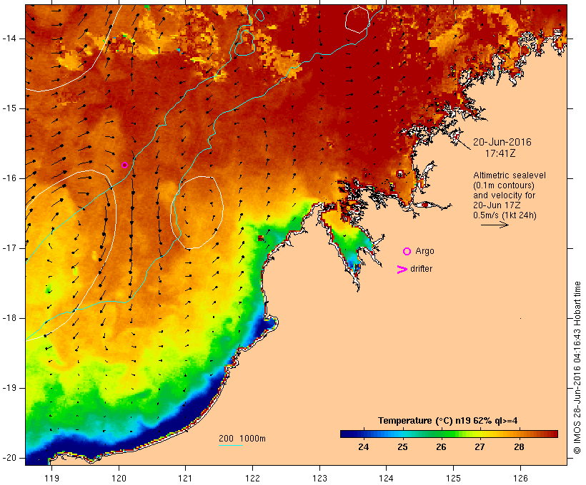Click longitude axis label 123
This screenshot has height=485, width=586.
click(319, 479)
